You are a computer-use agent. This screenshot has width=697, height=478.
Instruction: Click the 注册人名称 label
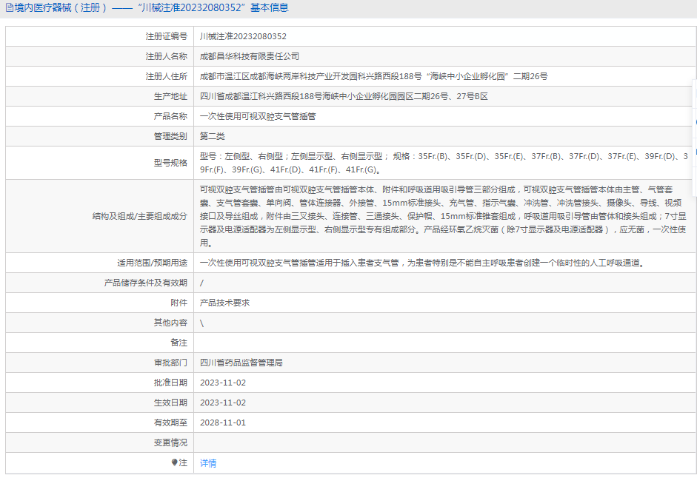point(167,56)
